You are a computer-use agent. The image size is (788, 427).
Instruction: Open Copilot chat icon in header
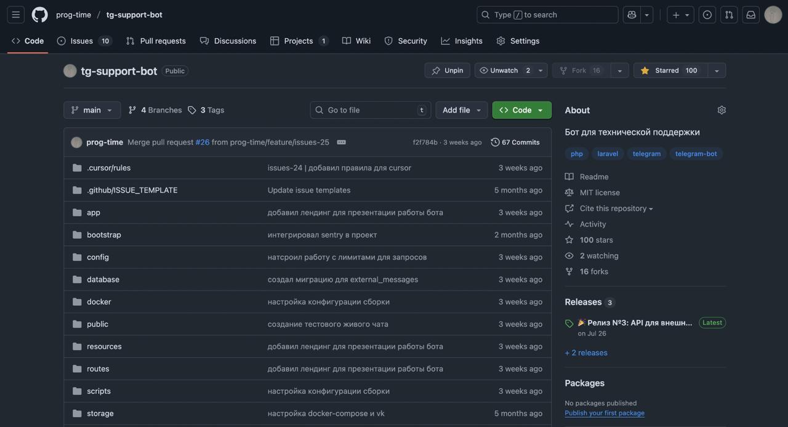tap(632, 15)
